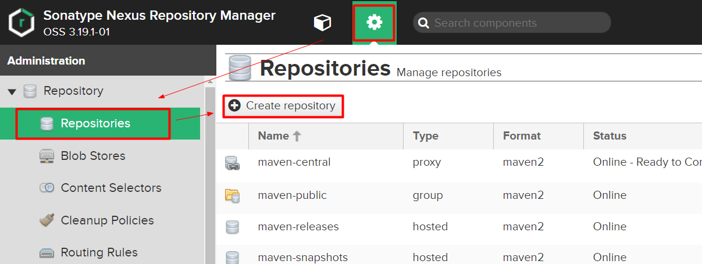Open the maven-releases repository row
Screen dimensions: 702x264
point(459,227)
